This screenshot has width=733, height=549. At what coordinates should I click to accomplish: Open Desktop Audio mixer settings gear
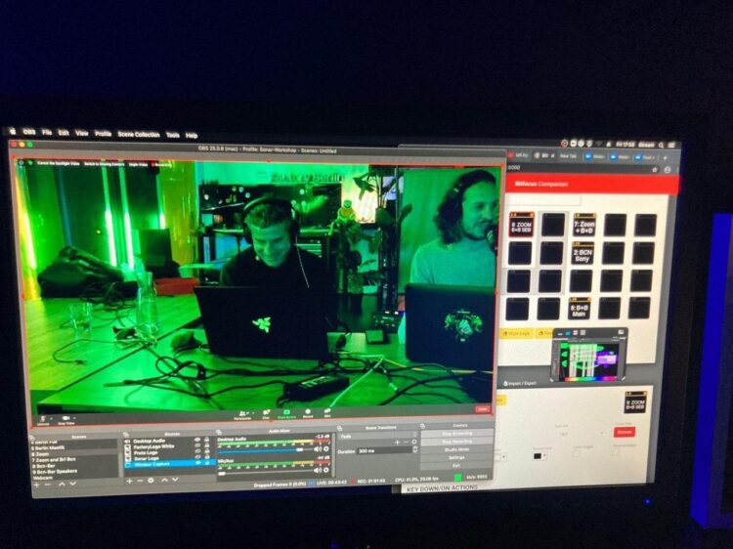coord(326,448)
